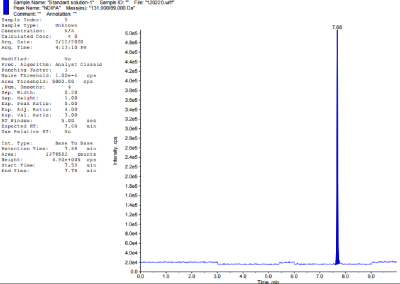Select the Expected RT 7.68 min row

(x=48, y=126)
